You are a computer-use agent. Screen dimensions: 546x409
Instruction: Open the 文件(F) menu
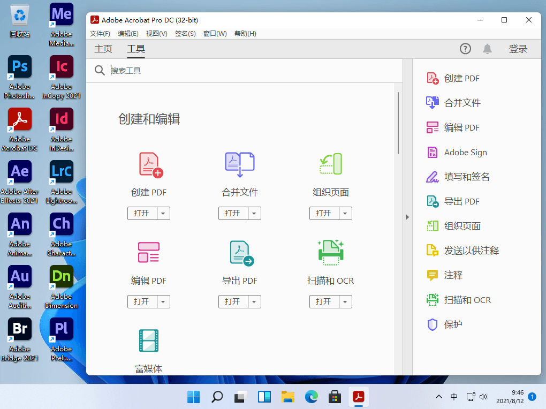pos(100,33)
